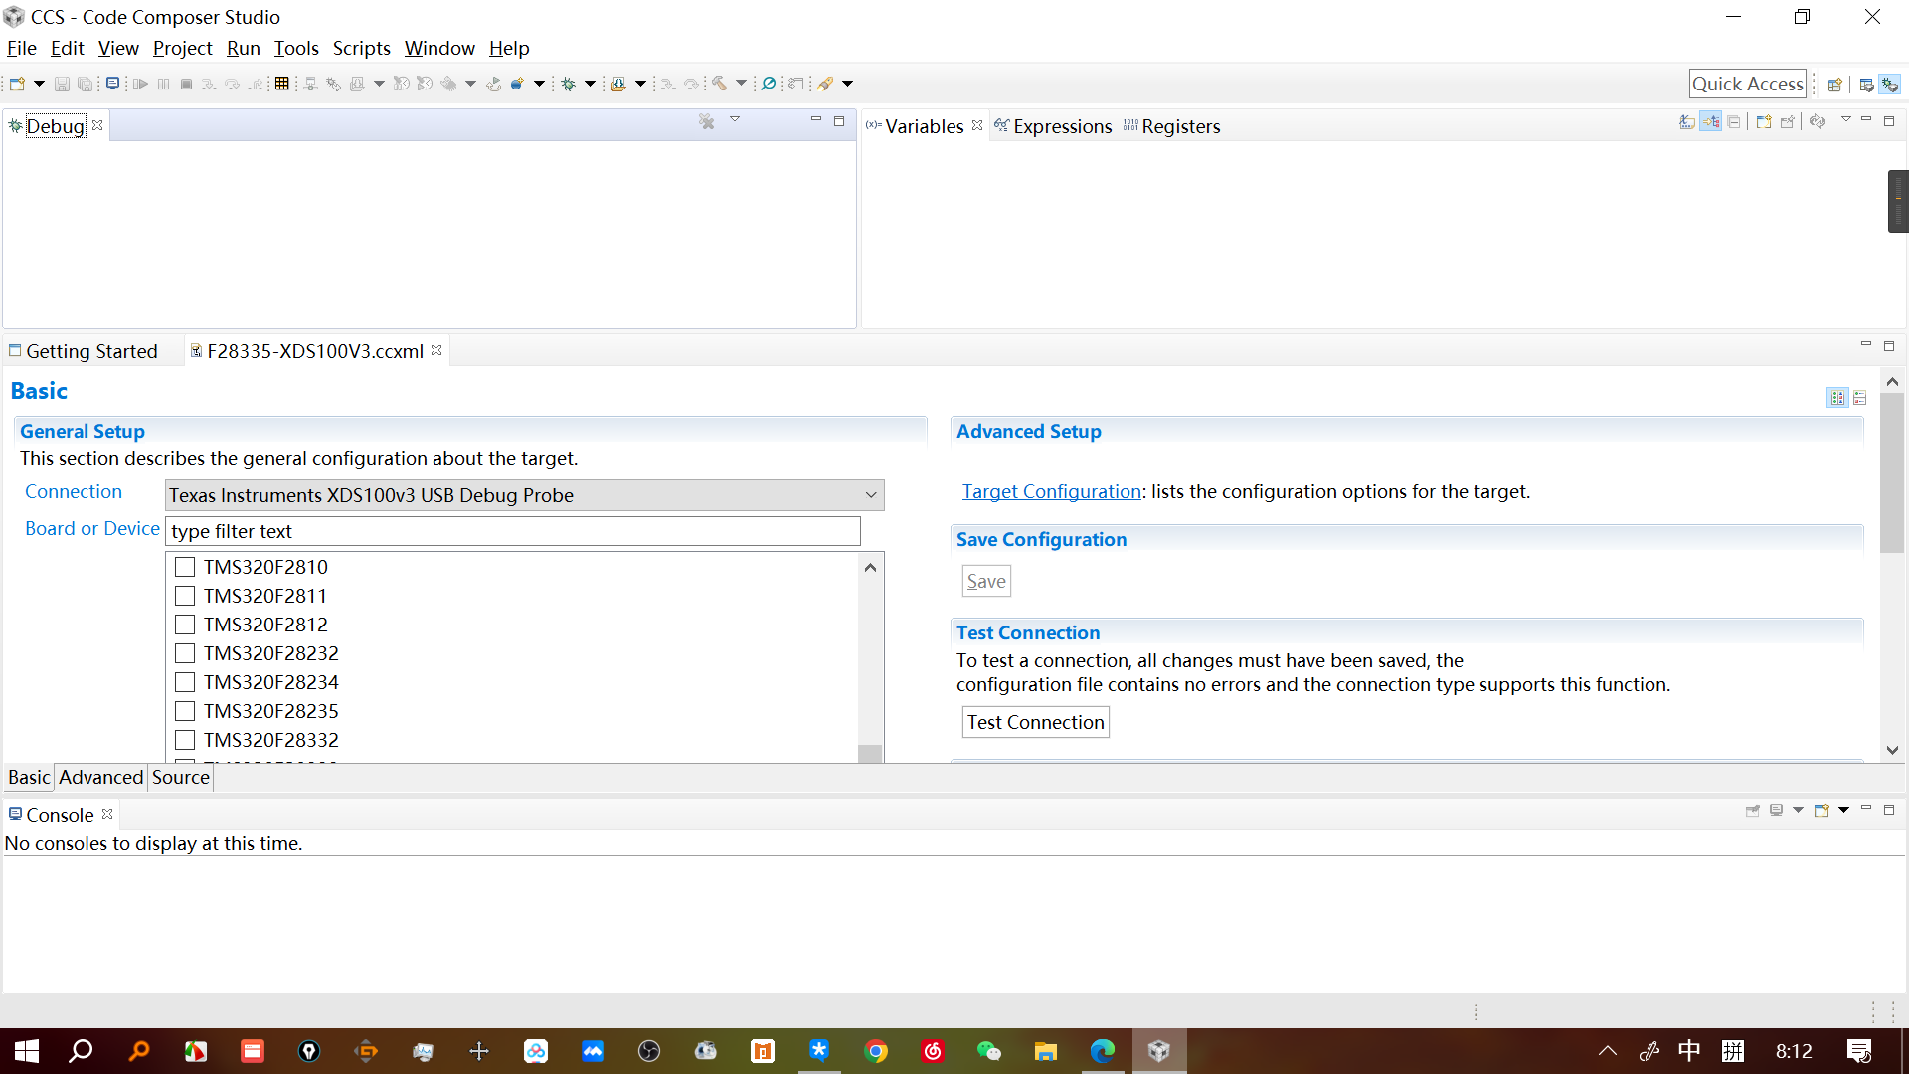
Task: Open File Explorer from the taskbar
Action: point(1046,1051)
